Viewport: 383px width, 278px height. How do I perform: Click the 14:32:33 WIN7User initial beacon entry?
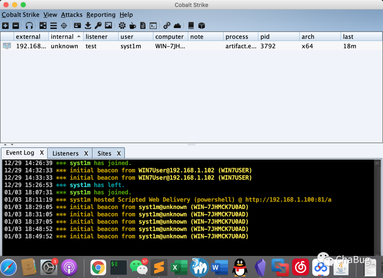click(128, 170)
